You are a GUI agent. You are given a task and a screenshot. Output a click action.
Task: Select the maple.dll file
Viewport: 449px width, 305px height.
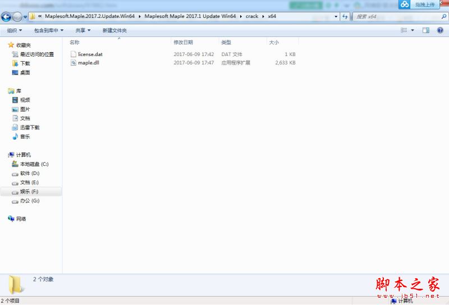[x=89, y=63]
